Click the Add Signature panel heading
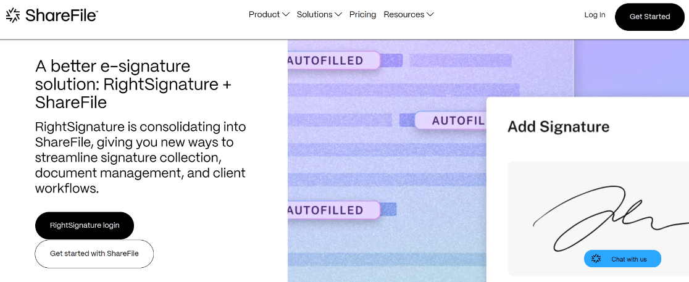Screen dimensions: 689x282 558,126
